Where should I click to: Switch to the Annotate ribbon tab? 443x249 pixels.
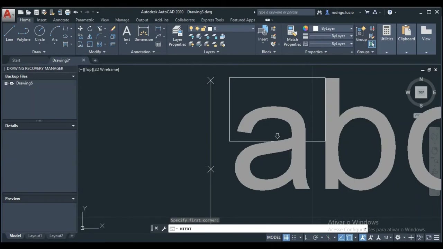point(61,20)
